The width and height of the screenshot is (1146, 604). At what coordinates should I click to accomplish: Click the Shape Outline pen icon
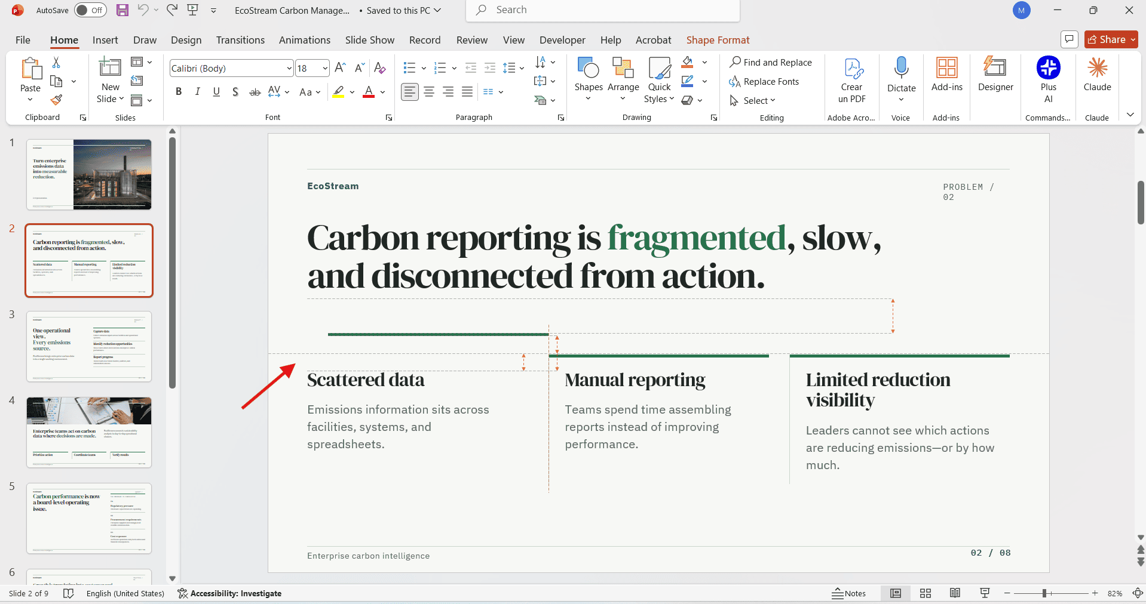pos(688,81)
